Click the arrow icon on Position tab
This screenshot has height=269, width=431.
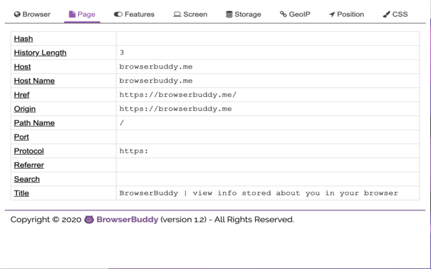coord(332,14)
